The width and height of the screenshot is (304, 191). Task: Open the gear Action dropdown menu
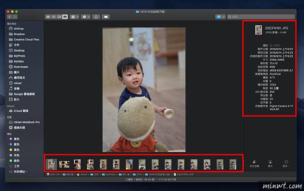coord(86,17)
